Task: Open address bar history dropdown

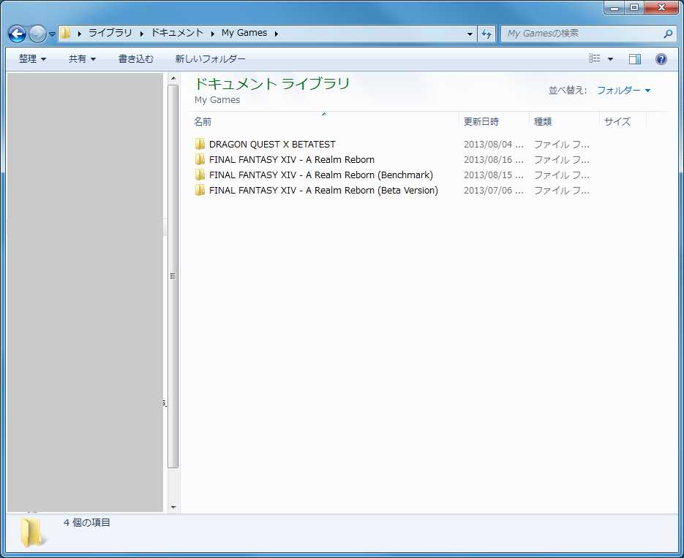Action: [x=470, y=34]
